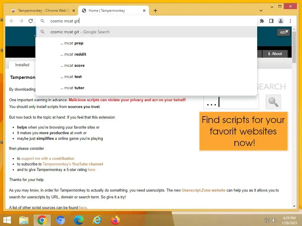Launch Microsoft Edge from the taskbar
Image resolution: width=302 pixels, height=226 pixels.
(x=79, y=220)
